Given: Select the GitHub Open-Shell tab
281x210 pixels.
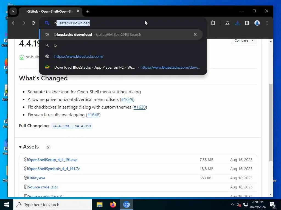Looking at the screenshot, I should (50, 11).
